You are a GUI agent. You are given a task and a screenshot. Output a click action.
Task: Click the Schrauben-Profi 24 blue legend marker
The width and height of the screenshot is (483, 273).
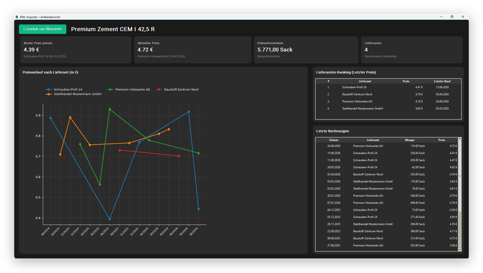tap(49, 89)
